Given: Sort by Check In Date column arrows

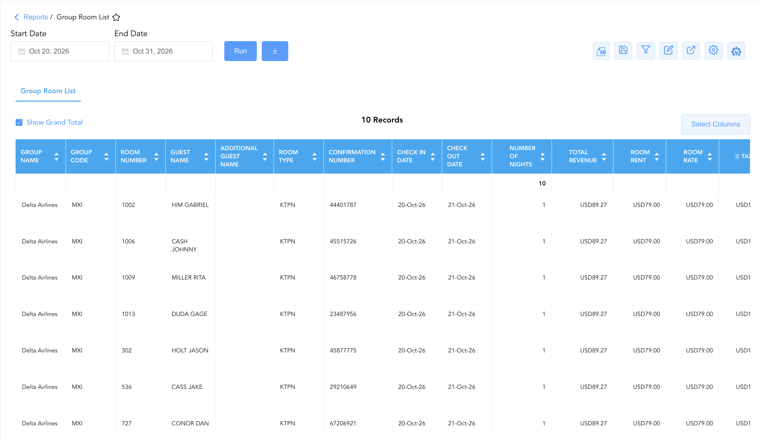Looking at the screenshot, I should click(x=433, y=156).
